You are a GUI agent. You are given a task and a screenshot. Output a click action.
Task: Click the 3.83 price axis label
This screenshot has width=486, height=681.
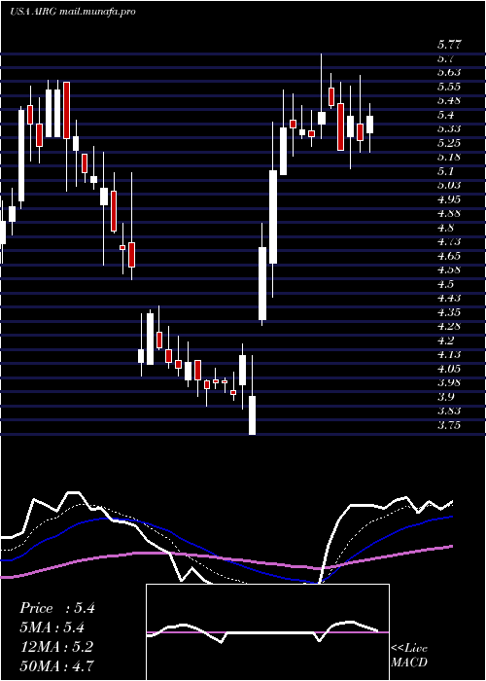point(449,411)
